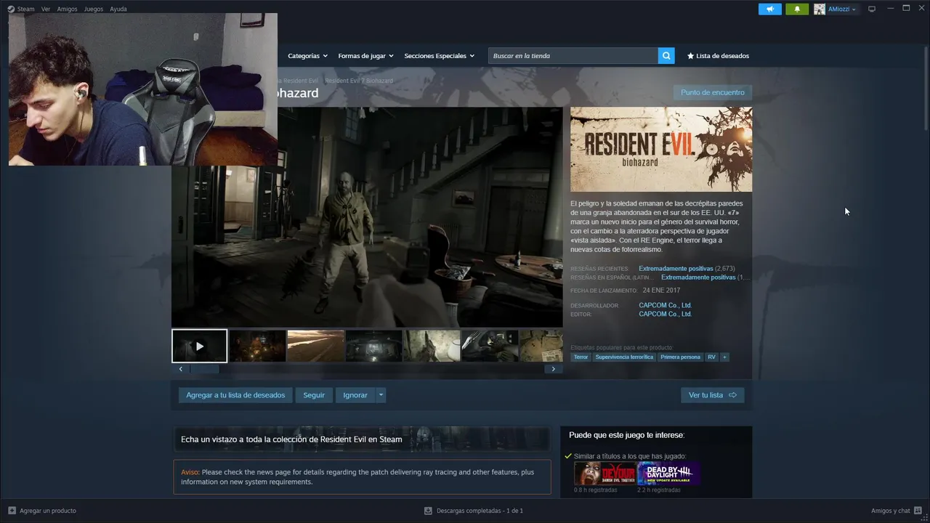930x523 pixels.
Task: Select the fifth screenshot thumbnail
Action: (432, 346)
